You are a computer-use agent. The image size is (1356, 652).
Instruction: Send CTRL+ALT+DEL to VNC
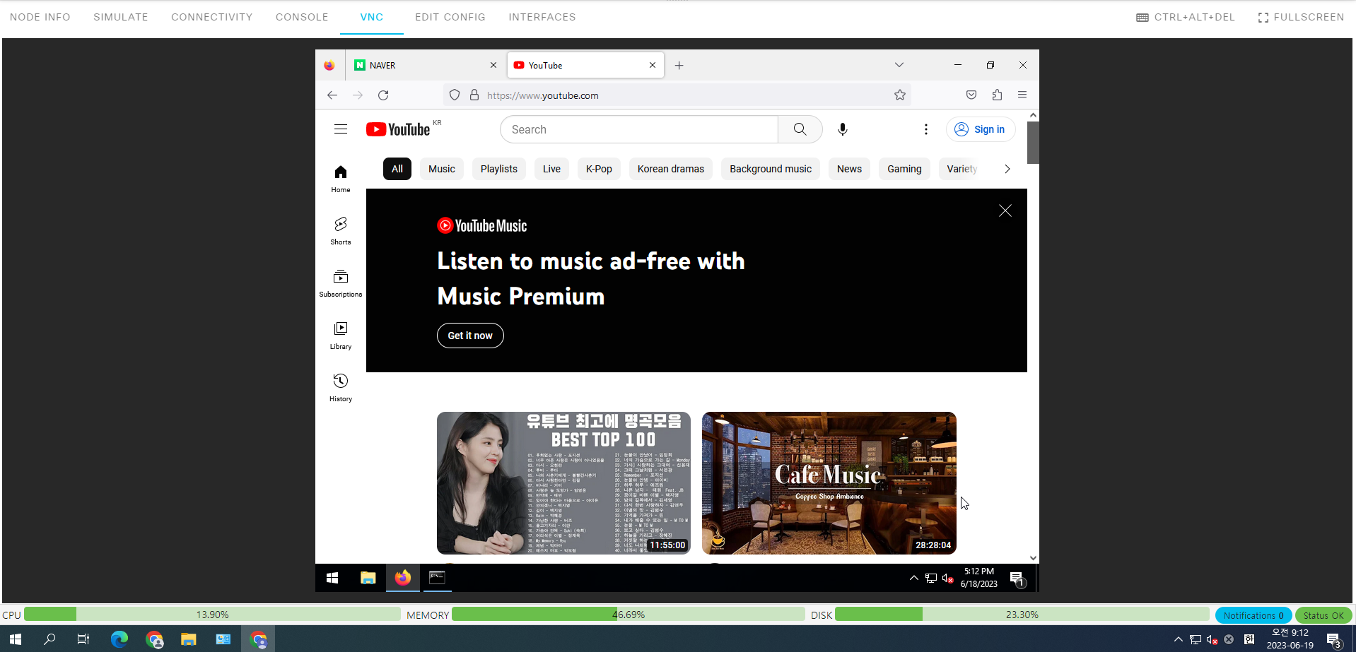(x=1186, y=17)
